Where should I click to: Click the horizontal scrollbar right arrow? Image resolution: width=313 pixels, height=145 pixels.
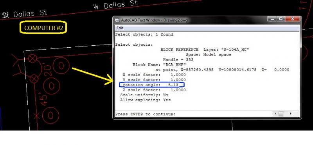pos(291,114)
